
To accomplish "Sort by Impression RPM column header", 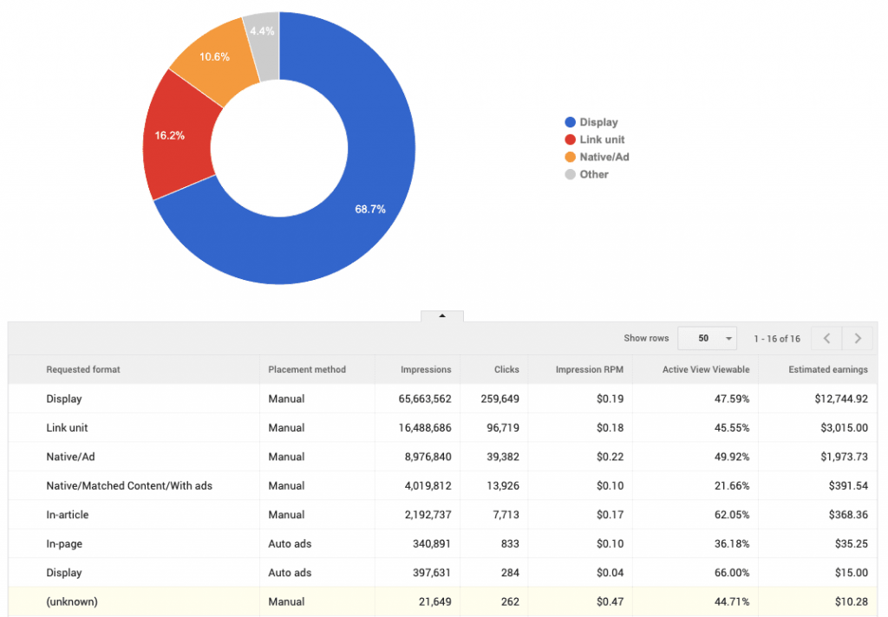I will pyautogui.click(x=589, y=370).
